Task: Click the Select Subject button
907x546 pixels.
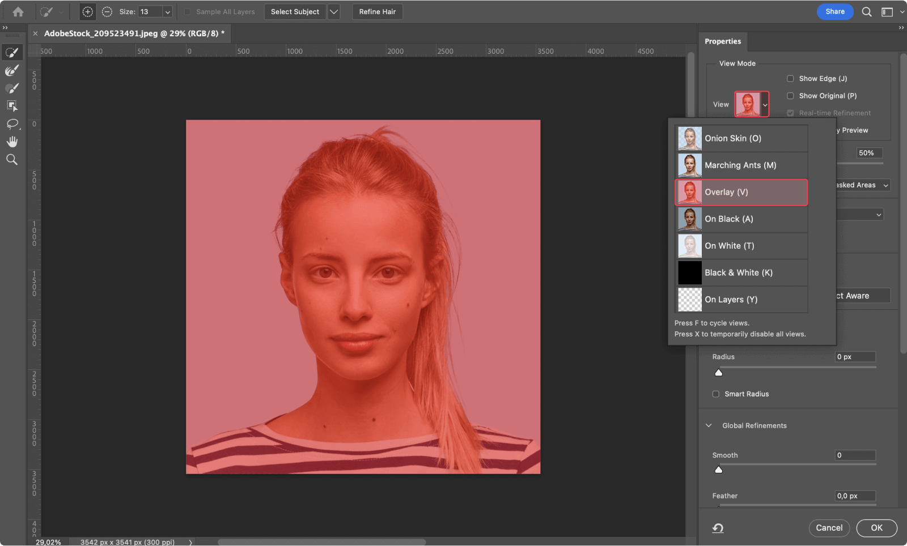Action: coord(295,12)
